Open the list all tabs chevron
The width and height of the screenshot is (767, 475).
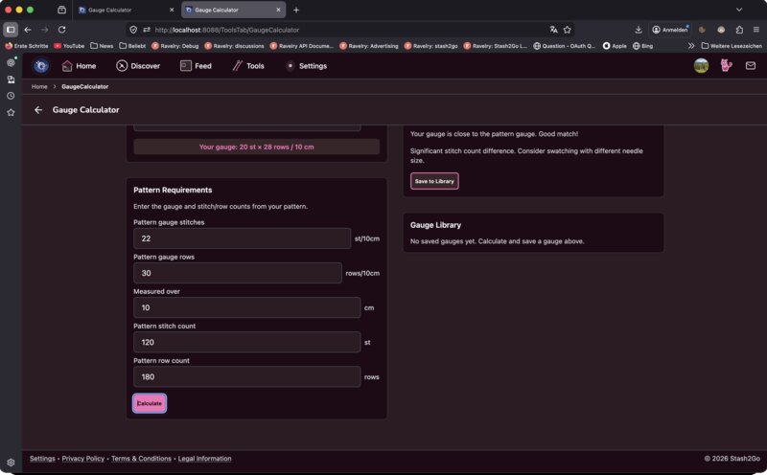[739, 10]
